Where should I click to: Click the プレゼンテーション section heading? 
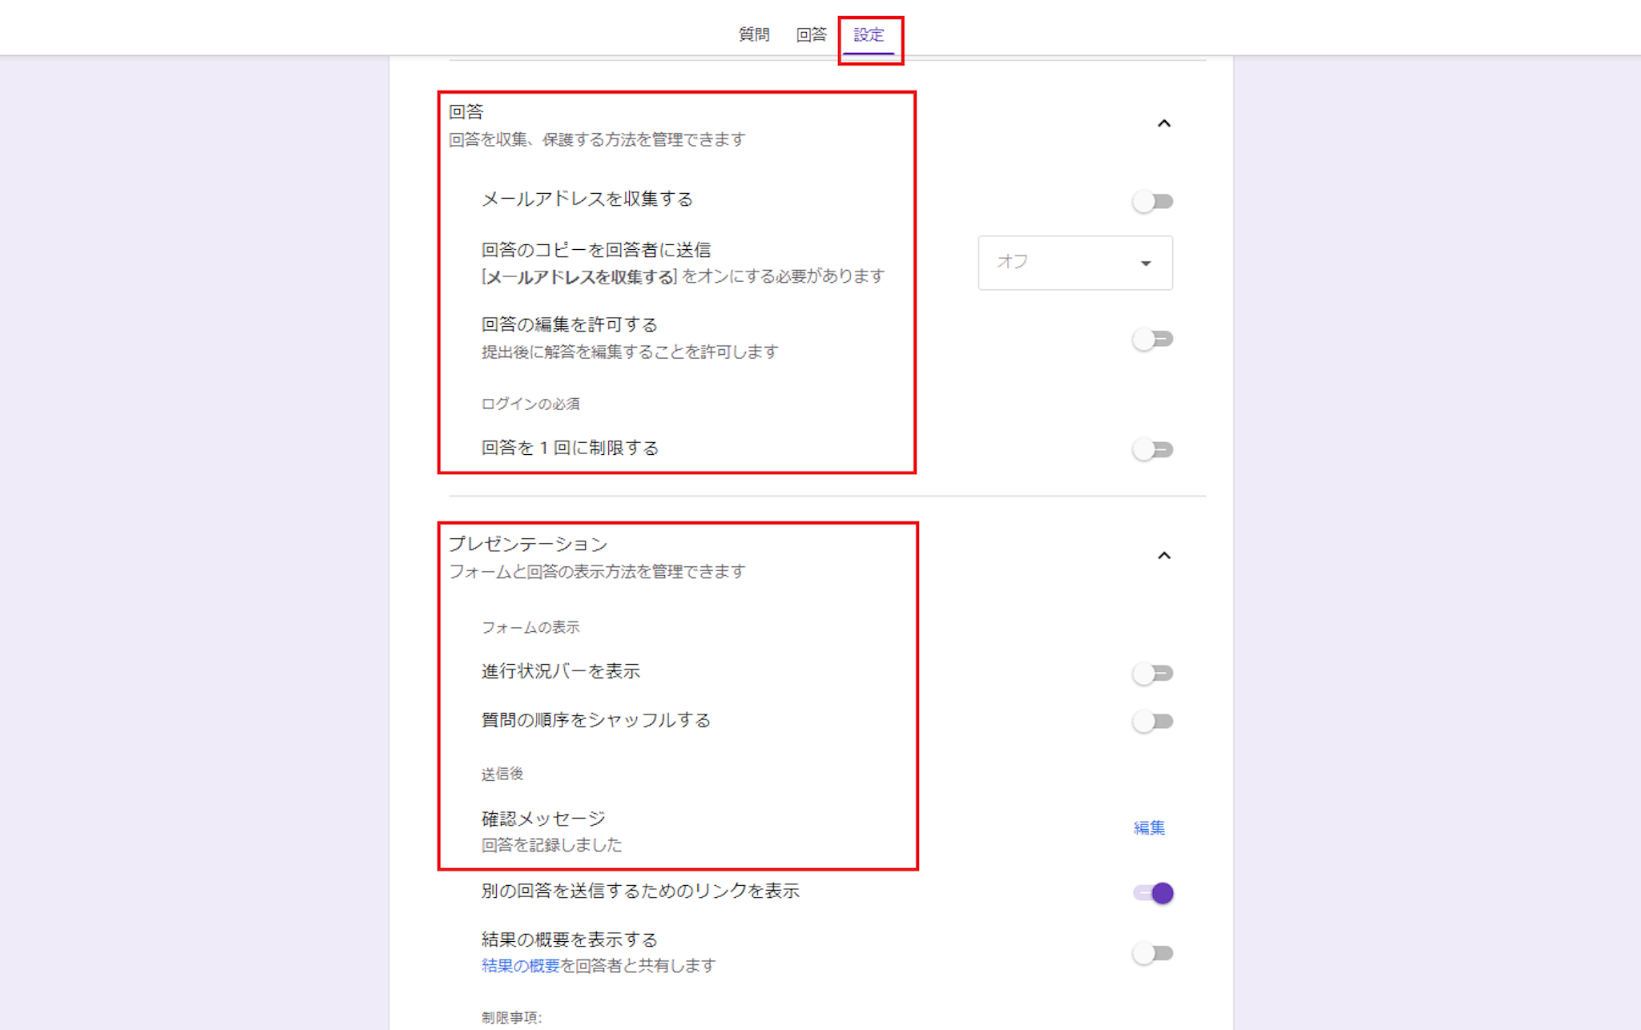click(528, 545)
